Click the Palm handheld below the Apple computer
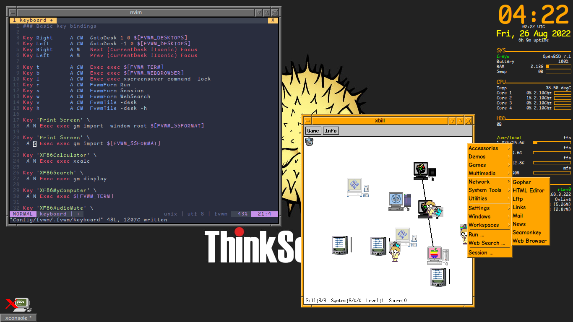Viewport: 573px width, 322px height. pos(438,277)
